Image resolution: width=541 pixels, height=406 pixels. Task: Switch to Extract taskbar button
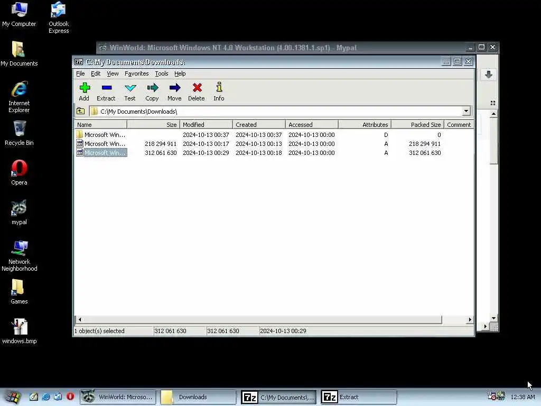(x=359, y=397)
